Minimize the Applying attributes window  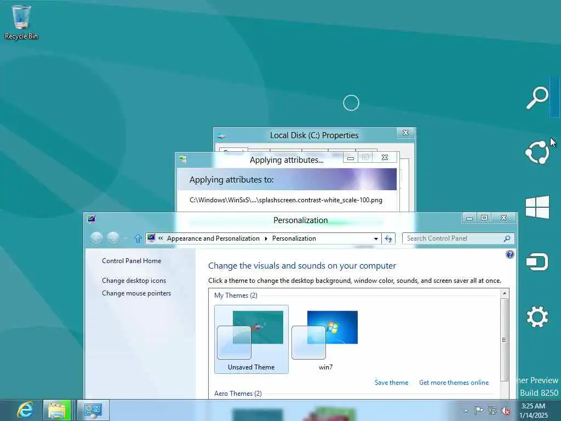pyautogui.click(x=351, y=157)
